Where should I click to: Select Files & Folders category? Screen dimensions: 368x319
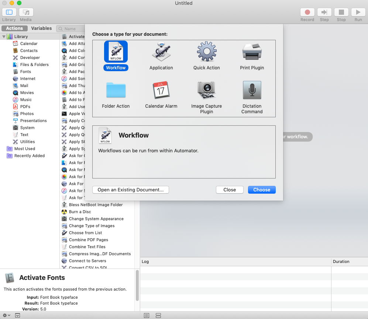pos(34,65)
